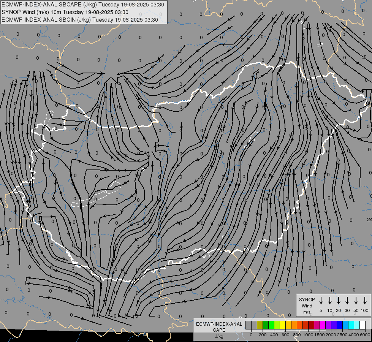Pick the white swatch ending the CAPE scale
Viewport: 372px width, 342px height.
point(362,325)
